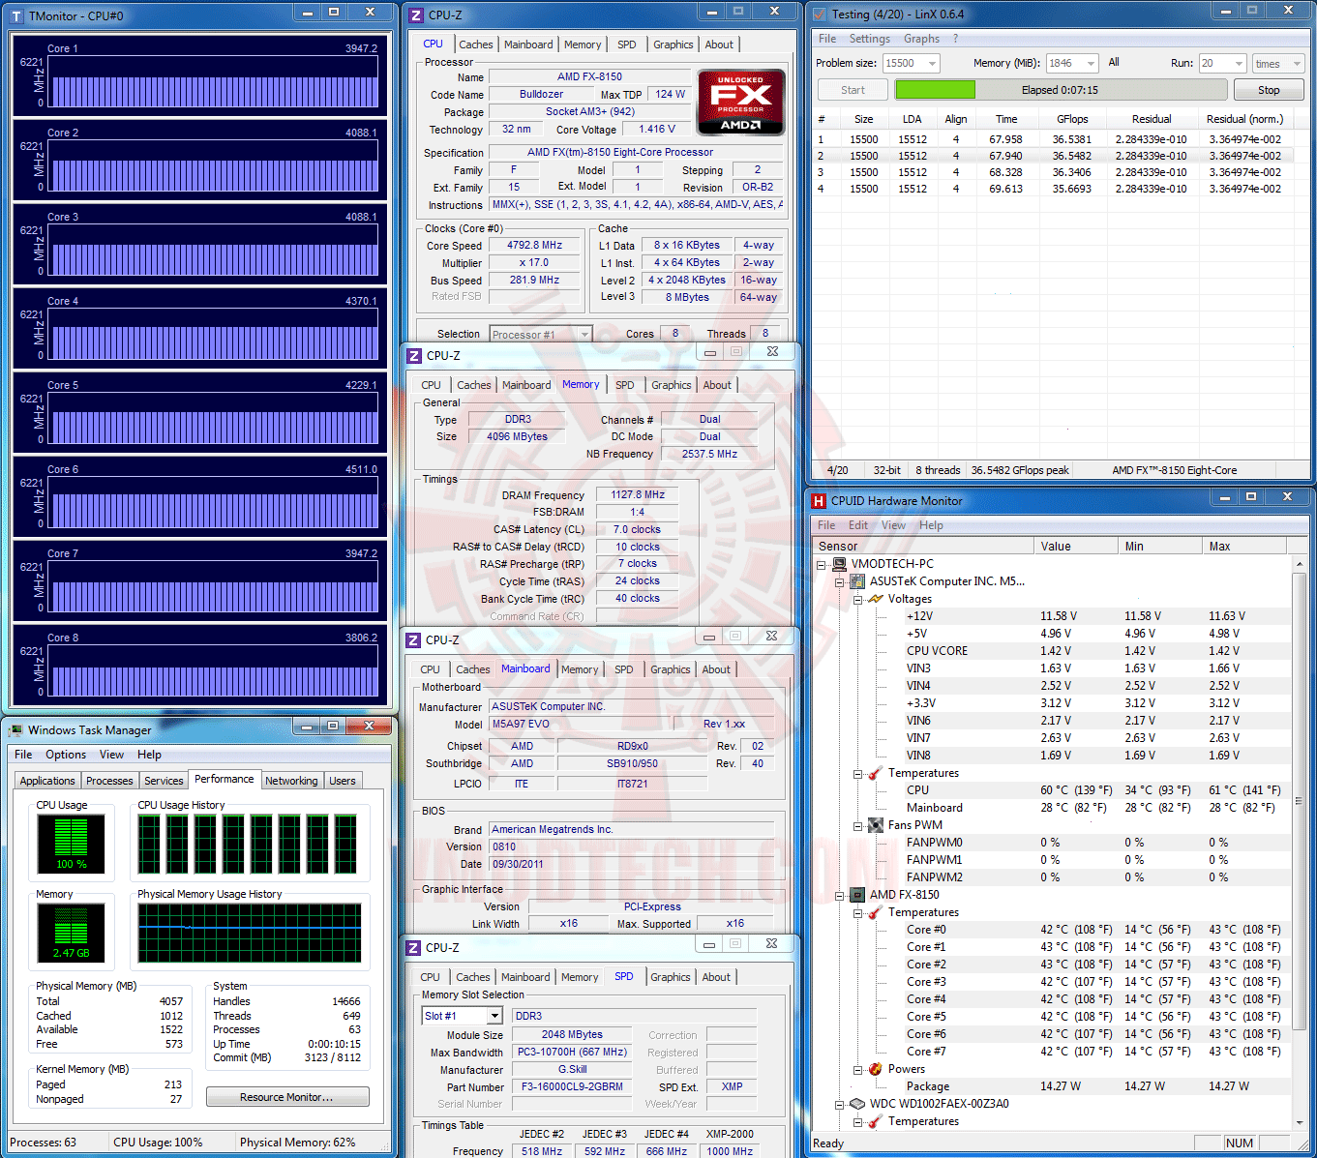Click the Windows Task Manager title icon
This screenshot has width=1317, height=1158.
(15, 729)
